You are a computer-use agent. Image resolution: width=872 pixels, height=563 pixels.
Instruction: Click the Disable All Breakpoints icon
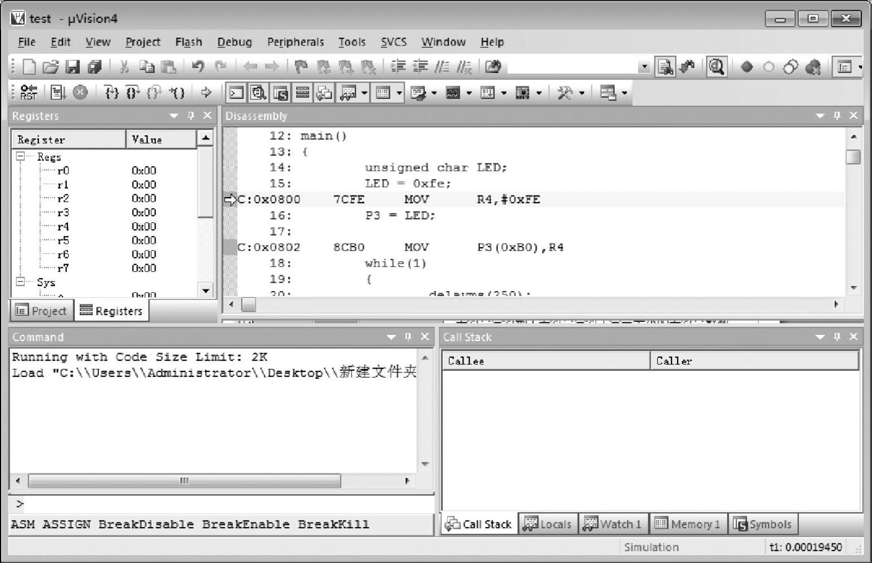791,67
